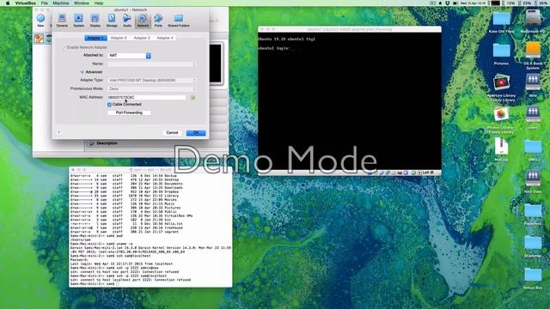Open the Machine menu
The height and width of the screenshot is (309, 550).
tap(61, 3)
